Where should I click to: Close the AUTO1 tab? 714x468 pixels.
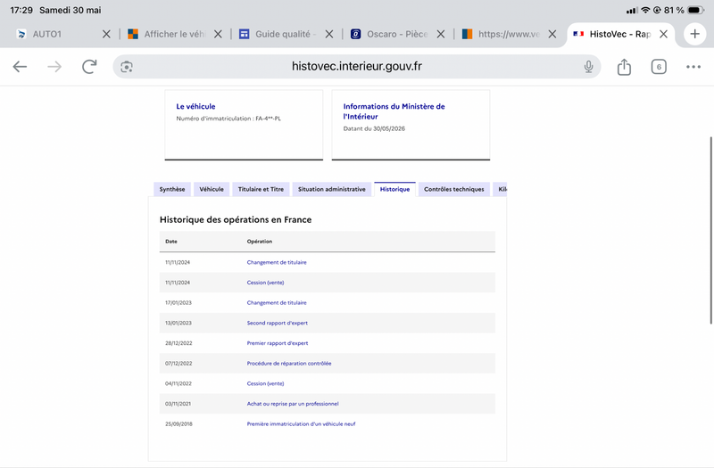106,34
